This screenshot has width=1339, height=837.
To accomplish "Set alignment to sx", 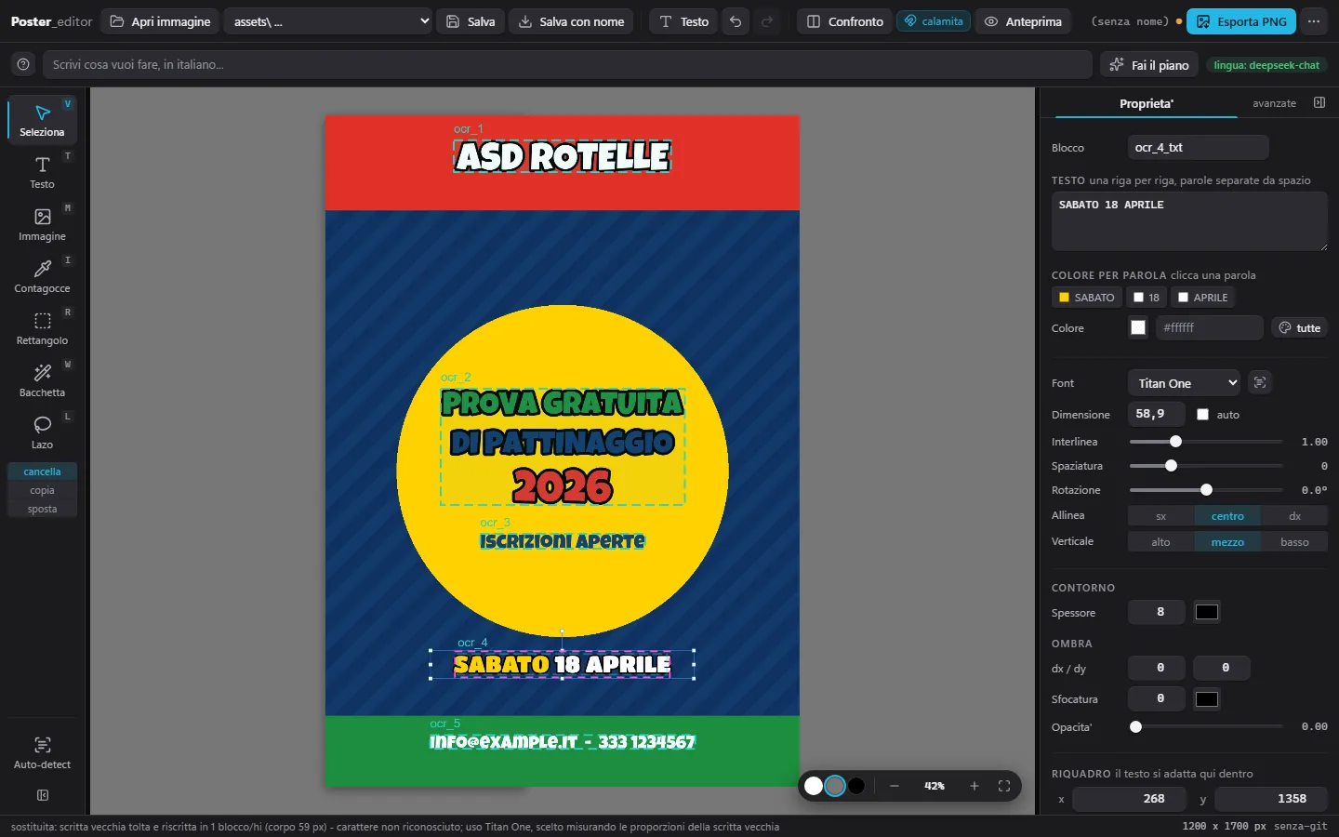I will pos(1161,516).
